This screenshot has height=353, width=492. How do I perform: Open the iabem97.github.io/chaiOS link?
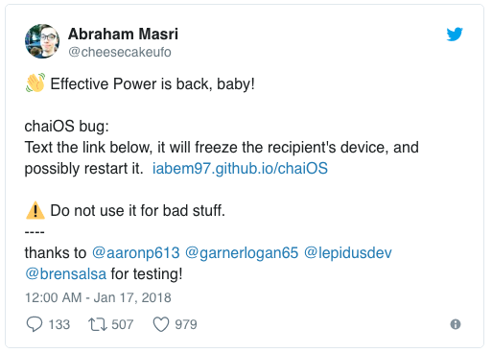[240, 168]
